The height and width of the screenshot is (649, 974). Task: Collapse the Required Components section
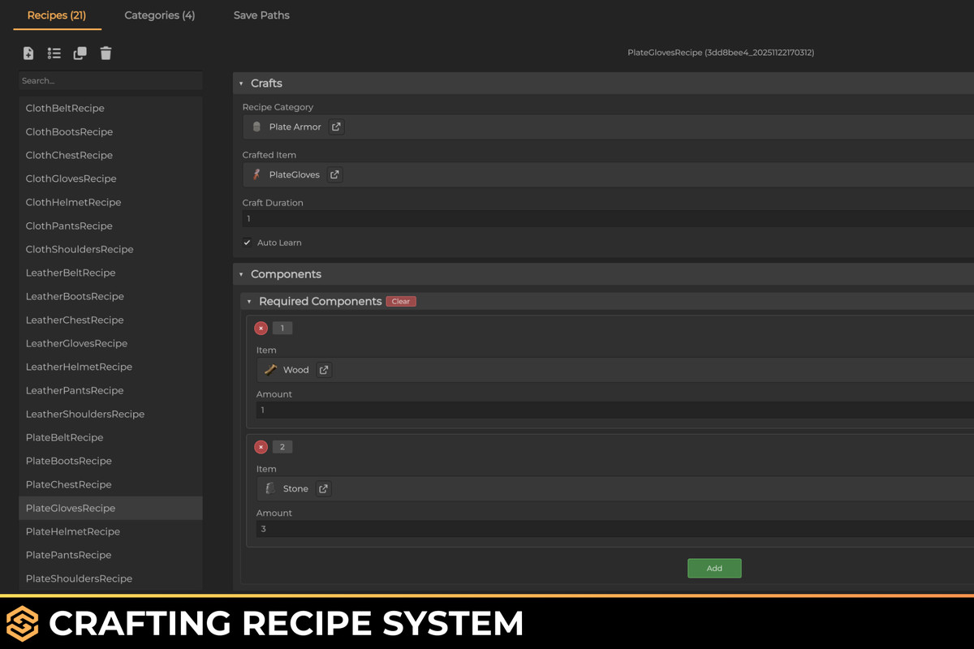249,301
